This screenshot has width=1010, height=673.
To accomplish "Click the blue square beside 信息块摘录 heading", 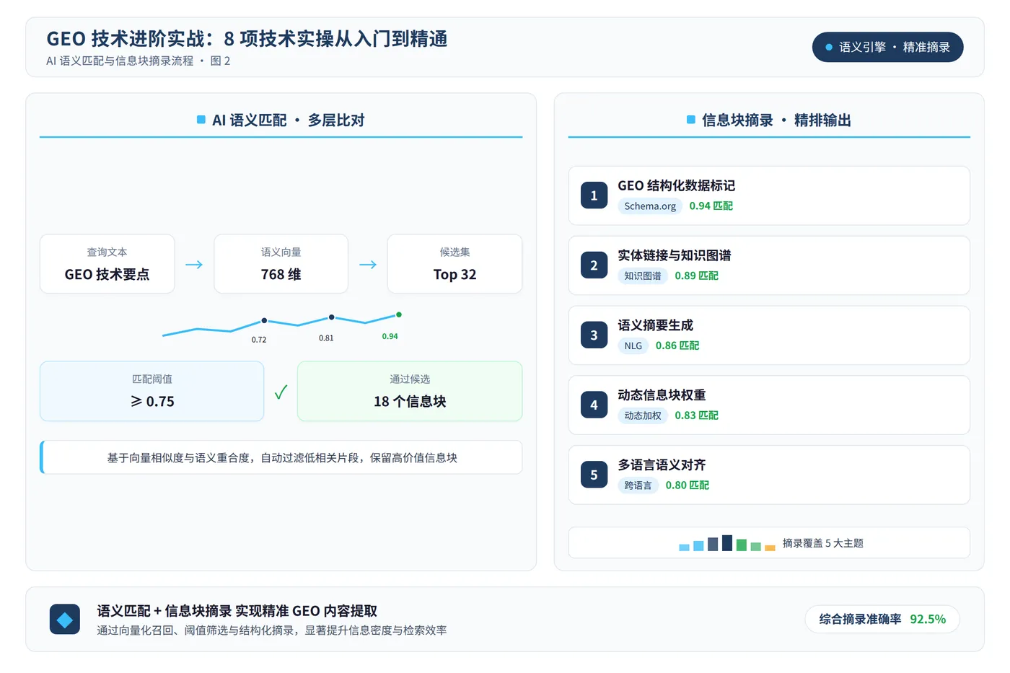I will (691, 120).
